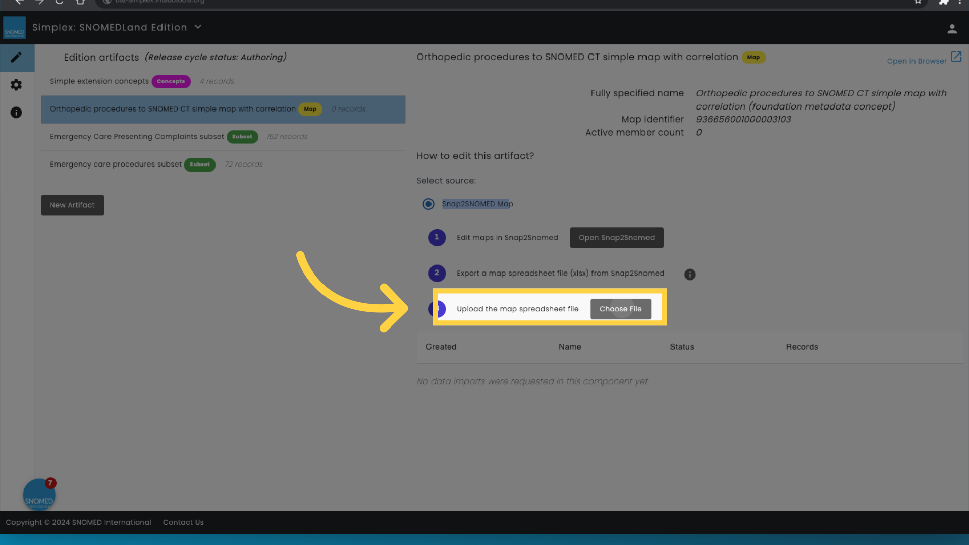The height and width of the screenshot is (545, 969).
Task: Click the SNOMED logo at top left
Action: (x=14, y=28)
